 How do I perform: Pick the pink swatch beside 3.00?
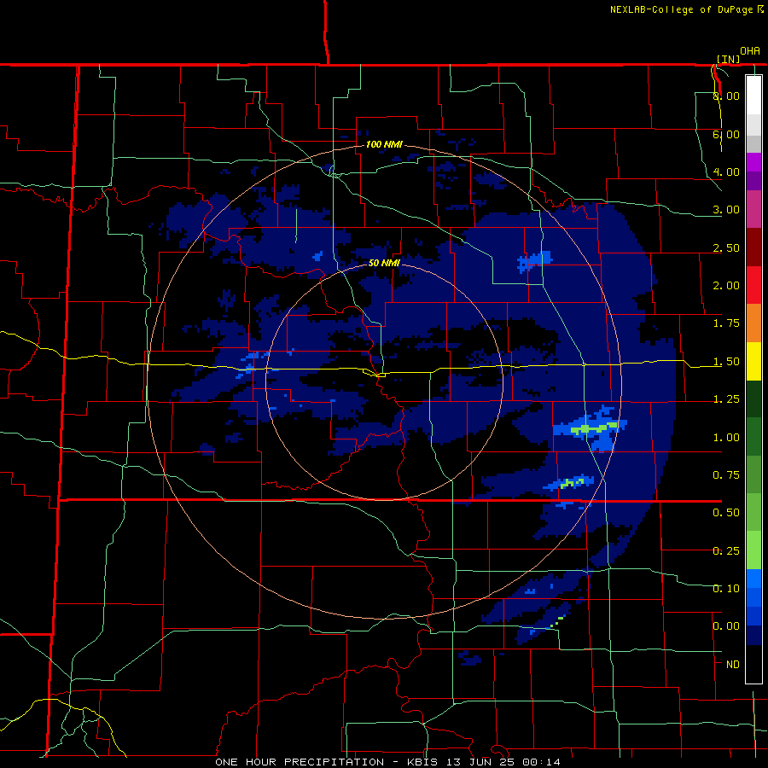point(753,209)
